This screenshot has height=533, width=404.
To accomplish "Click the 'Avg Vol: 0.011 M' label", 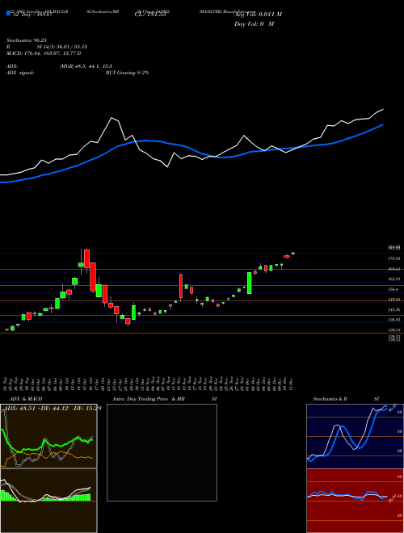I will (x=259, y=15).
